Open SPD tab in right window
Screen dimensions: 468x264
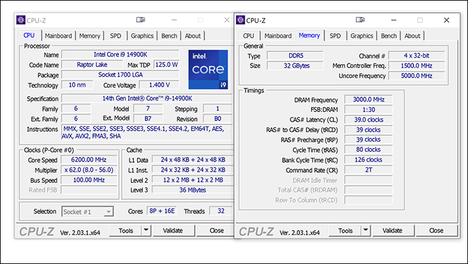(x=335, y=36)
